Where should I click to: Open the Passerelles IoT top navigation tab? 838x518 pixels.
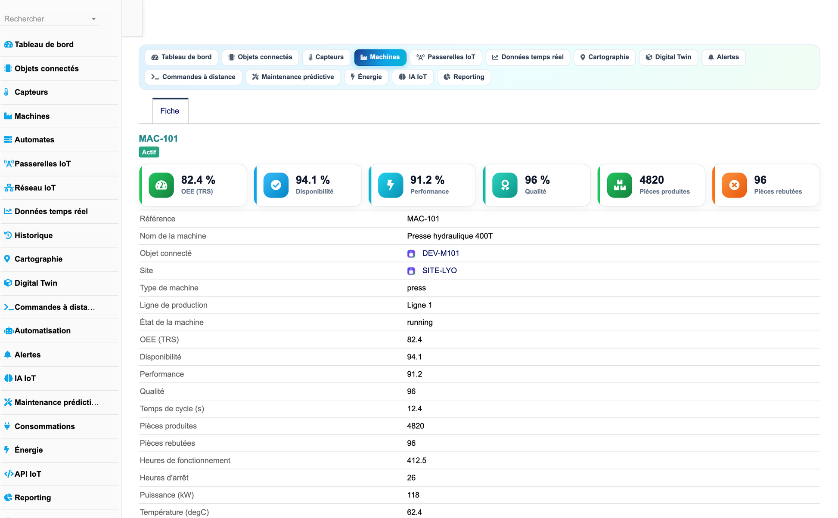click(x=446, y=57)
